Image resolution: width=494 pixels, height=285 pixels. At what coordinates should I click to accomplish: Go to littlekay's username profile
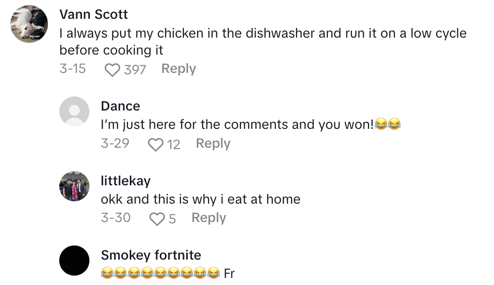coord(126,181)
